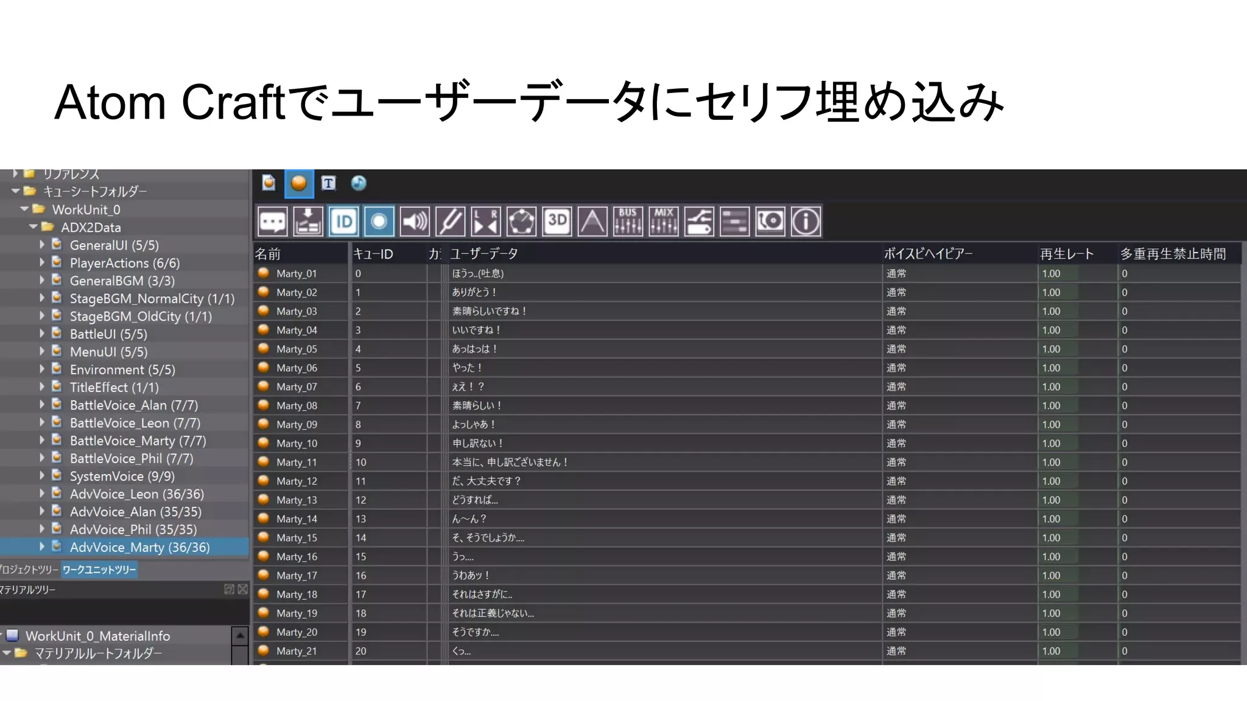Toggle the surround pentagon pan filter

pyautogui.click(x=521, y=221)
